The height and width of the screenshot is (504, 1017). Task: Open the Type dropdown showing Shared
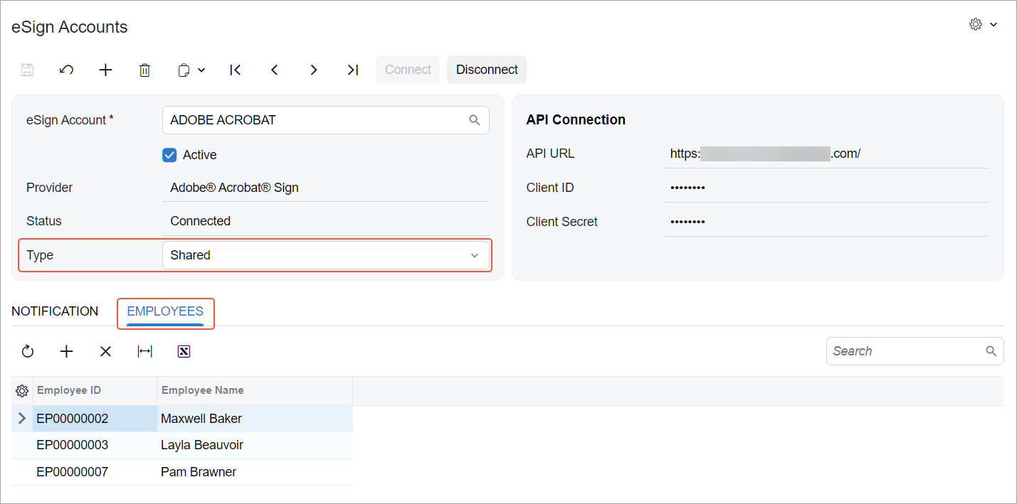click(326, 255)
